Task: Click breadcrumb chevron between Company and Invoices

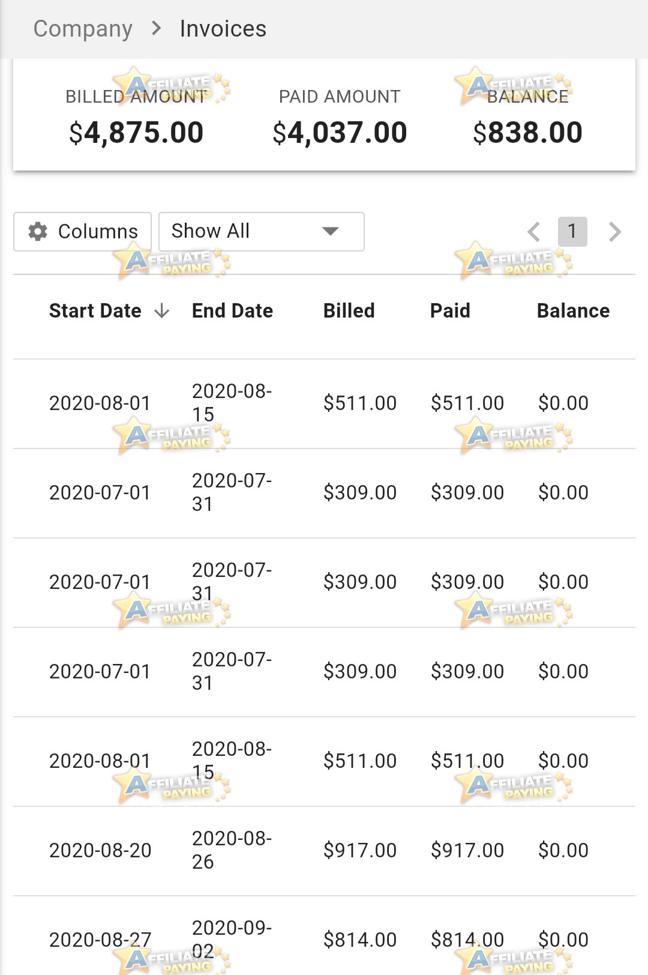Action: [157, 28]
